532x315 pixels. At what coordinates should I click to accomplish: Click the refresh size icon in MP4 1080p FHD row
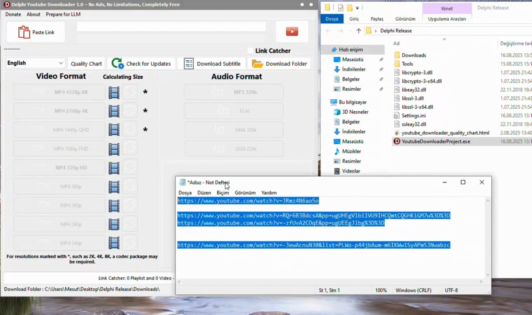tap(130, 149)
